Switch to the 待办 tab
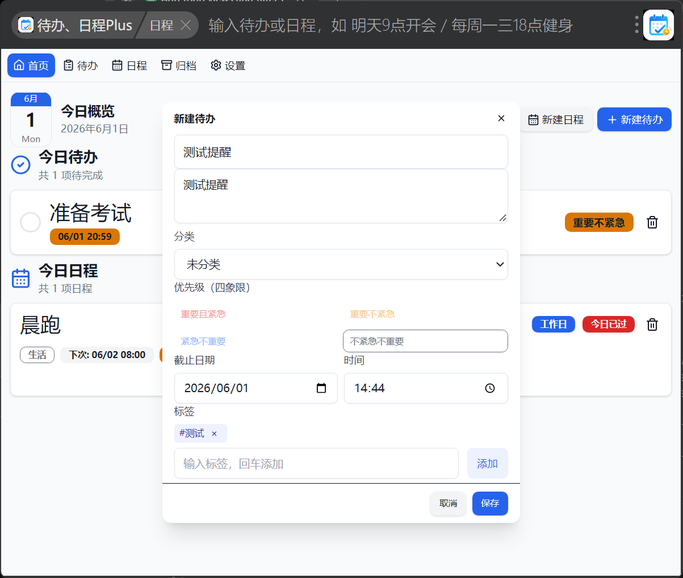Image resolution: width=683 pixels, height=578 pixels. 81,65
